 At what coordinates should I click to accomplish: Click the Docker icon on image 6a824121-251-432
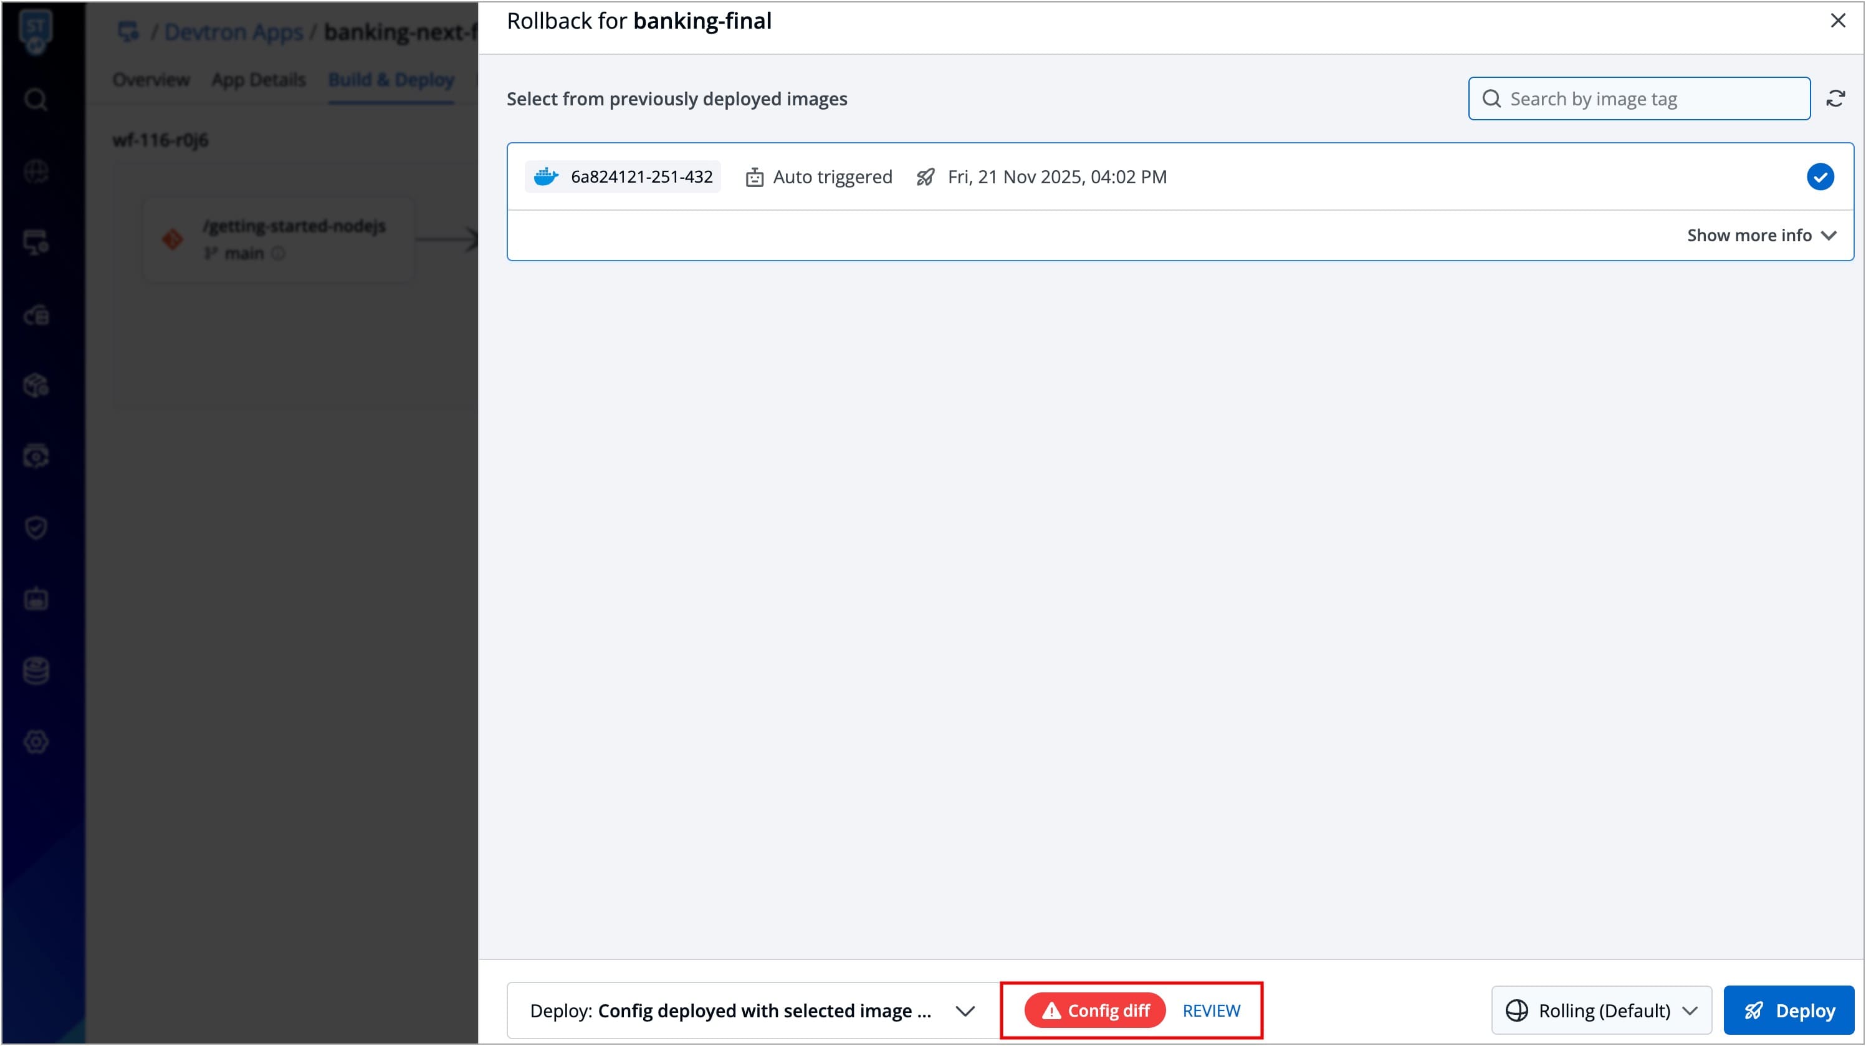pyautogui.click(x=545, y=177)
